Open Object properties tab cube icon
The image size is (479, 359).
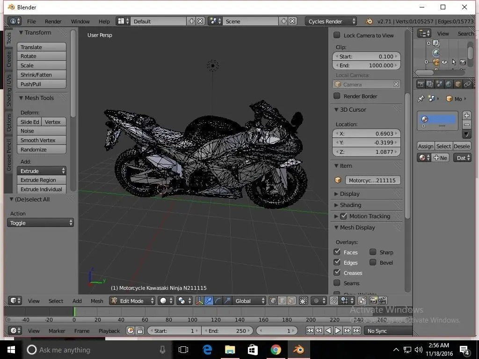point(458,84)
